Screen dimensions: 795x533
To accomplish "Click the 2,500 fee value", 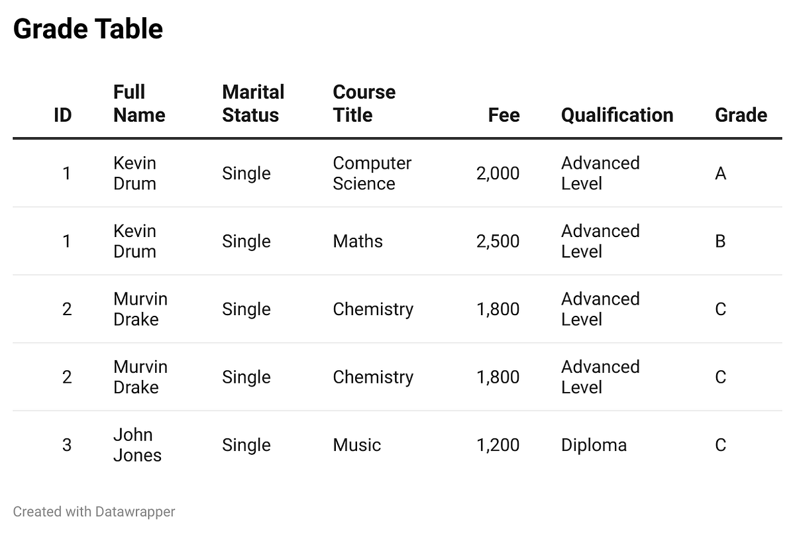I will pos(498,241).
